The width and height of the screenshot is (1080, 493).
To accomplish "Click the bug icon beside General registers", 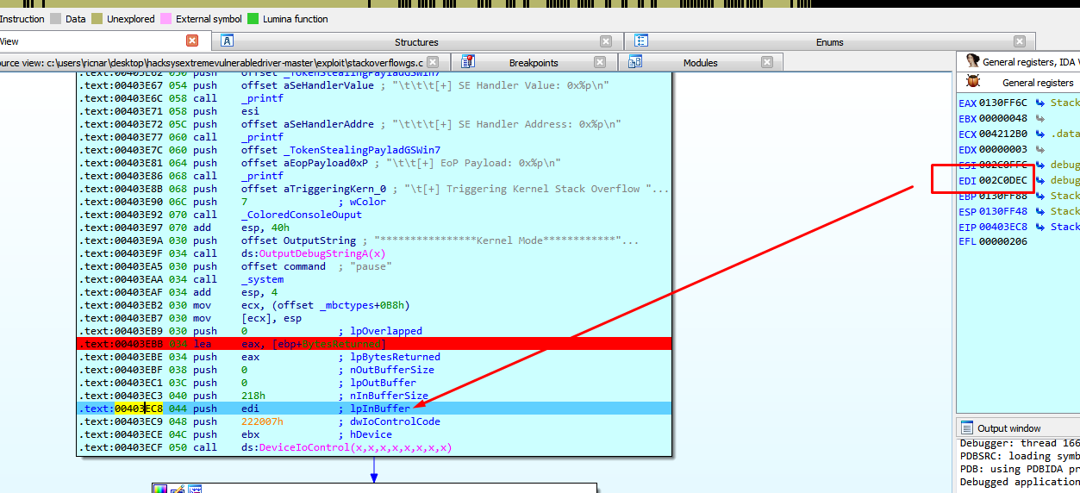I will click(973, 82).
